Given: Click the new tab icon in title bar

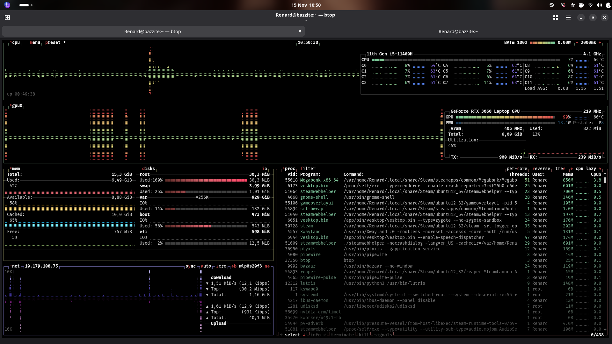Looking at the screenshot, I should coord(7,18).
